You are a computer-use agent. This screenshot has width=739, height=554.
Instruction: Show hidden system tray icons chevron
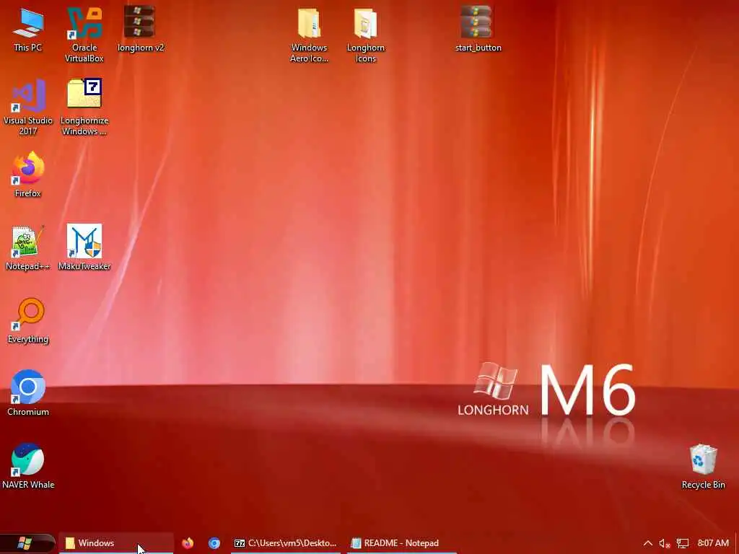click(648, 543)
